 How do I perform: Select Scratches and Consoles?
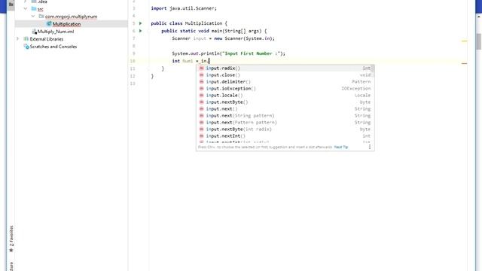point(53,47)
